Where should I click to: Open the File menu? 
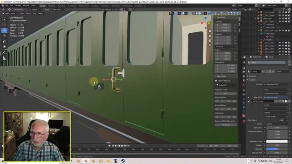(x=7, y=5)
